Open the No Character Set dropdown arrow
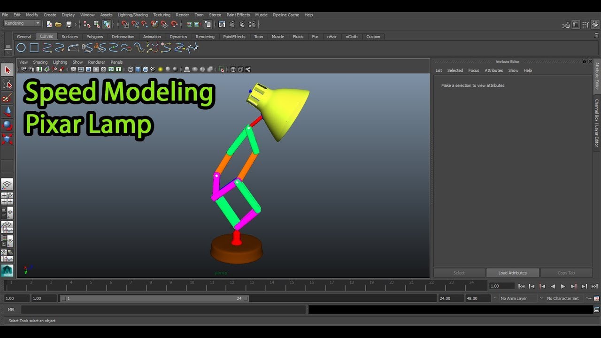Viewport: 601px width, 338px height. click(x=541, y=298)
